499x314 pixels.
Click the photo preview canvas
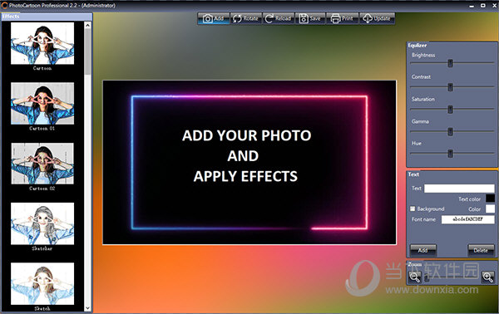[x=249, y=163]
